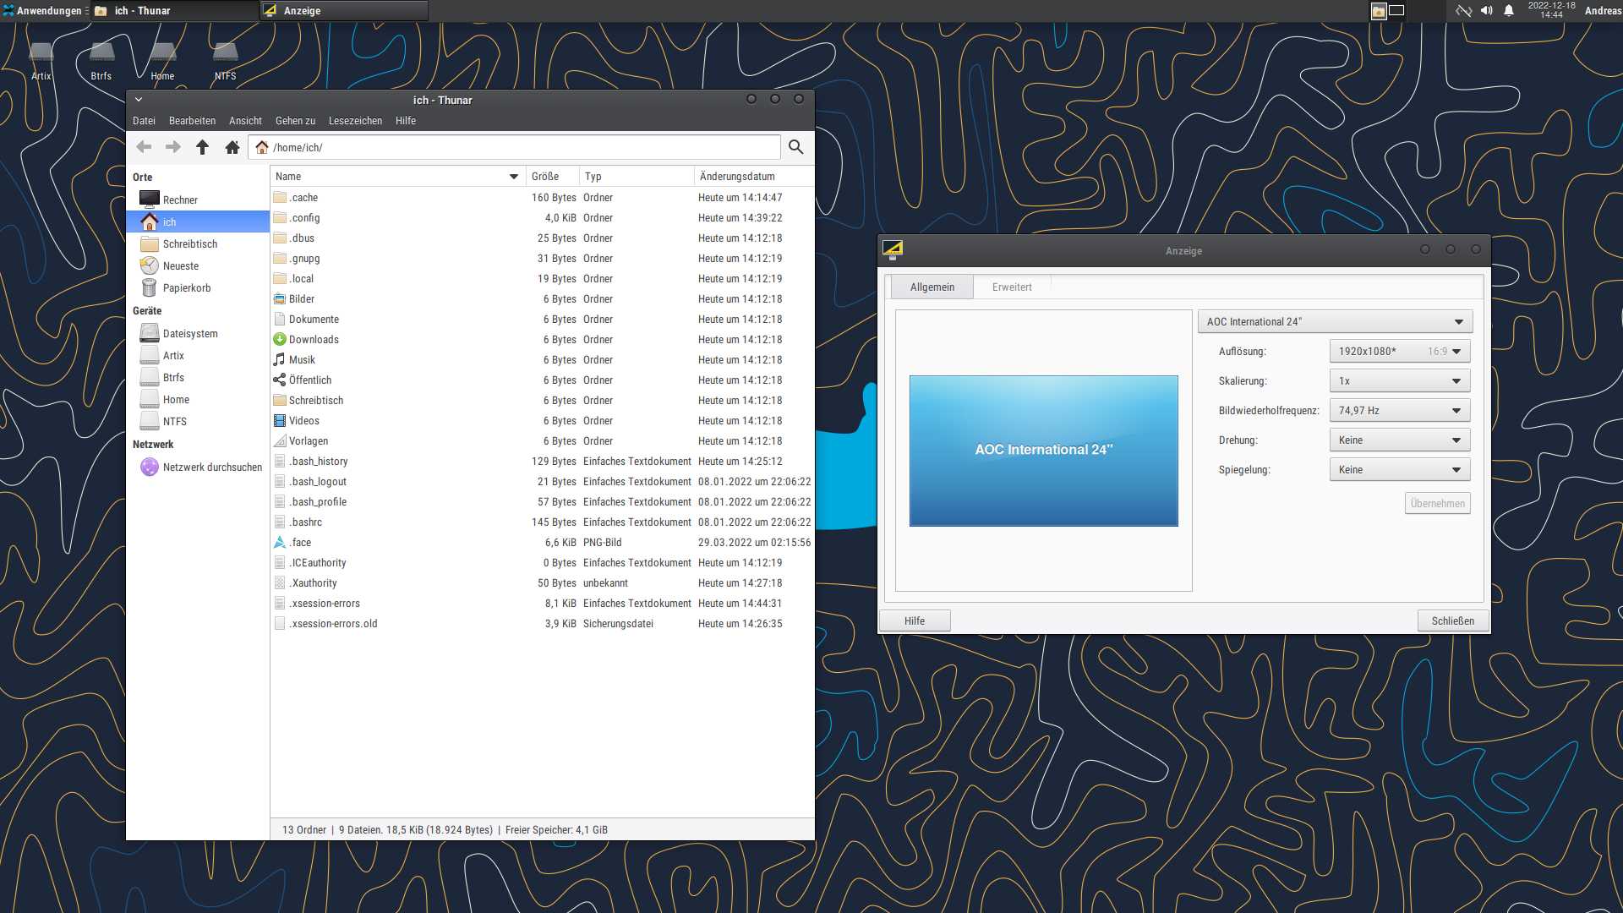Open Papierkorb in the sidebar
Screen dimensions: 1623x913
tap(186, 288)
